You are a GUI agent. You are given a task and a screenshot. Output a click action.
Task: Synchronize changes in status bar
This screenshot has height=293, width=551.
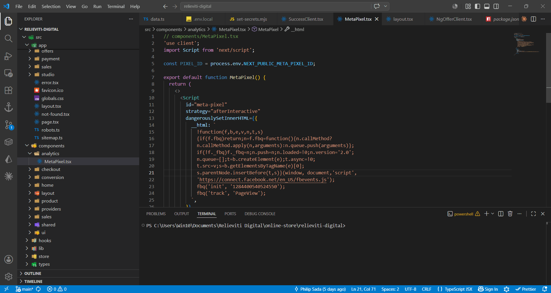tap(38, 289)
